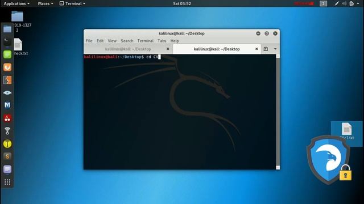Image resolution: width=364 pixels, height=204 pixels.
Task: Click the Sat 03:52 clock
Action: [182, 3]
